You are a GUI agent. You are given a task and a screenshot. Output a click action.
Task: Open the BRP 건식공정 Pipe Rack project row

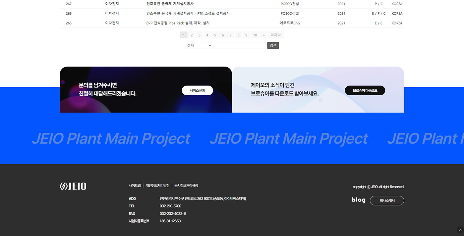pyautogui.click(x=178, y=23)
